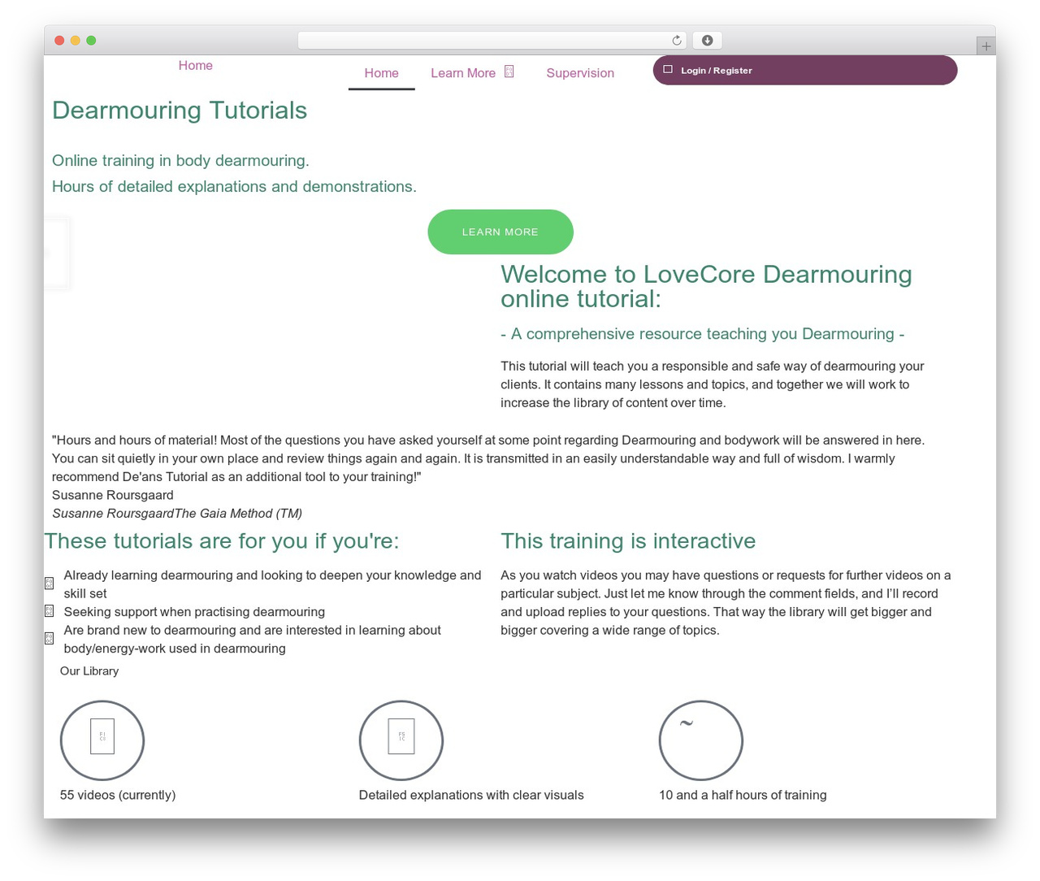Click '55 videos (currently)' caption
The height and width of the screenshot is (881, 1040).
point(118,795)
